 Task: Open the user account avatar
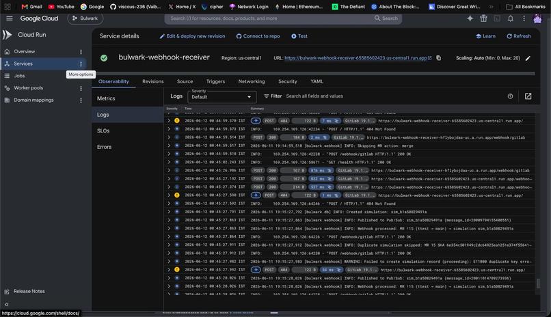(x=537, y=18)
